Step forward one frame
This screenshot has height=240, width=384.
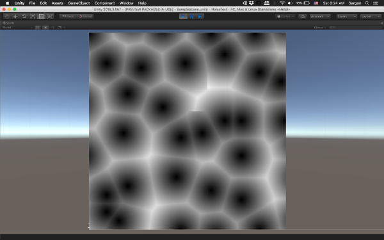point(200,17)
